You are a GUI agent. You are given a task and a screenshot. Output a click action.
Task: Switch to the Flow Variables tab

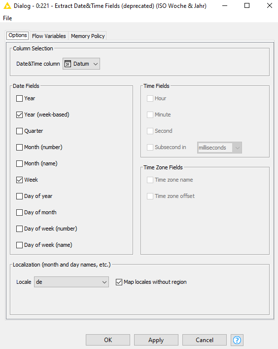tap(49, 36)
